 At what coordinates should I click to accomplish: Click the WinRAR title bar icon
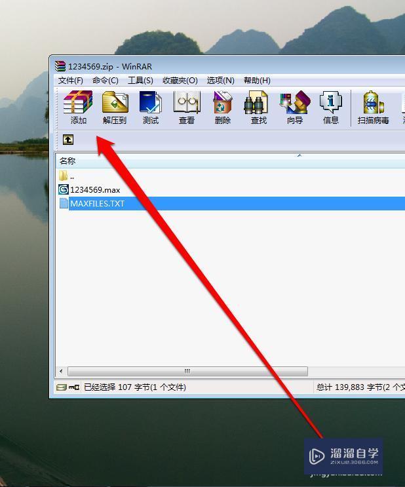click(x=60, y=66)
